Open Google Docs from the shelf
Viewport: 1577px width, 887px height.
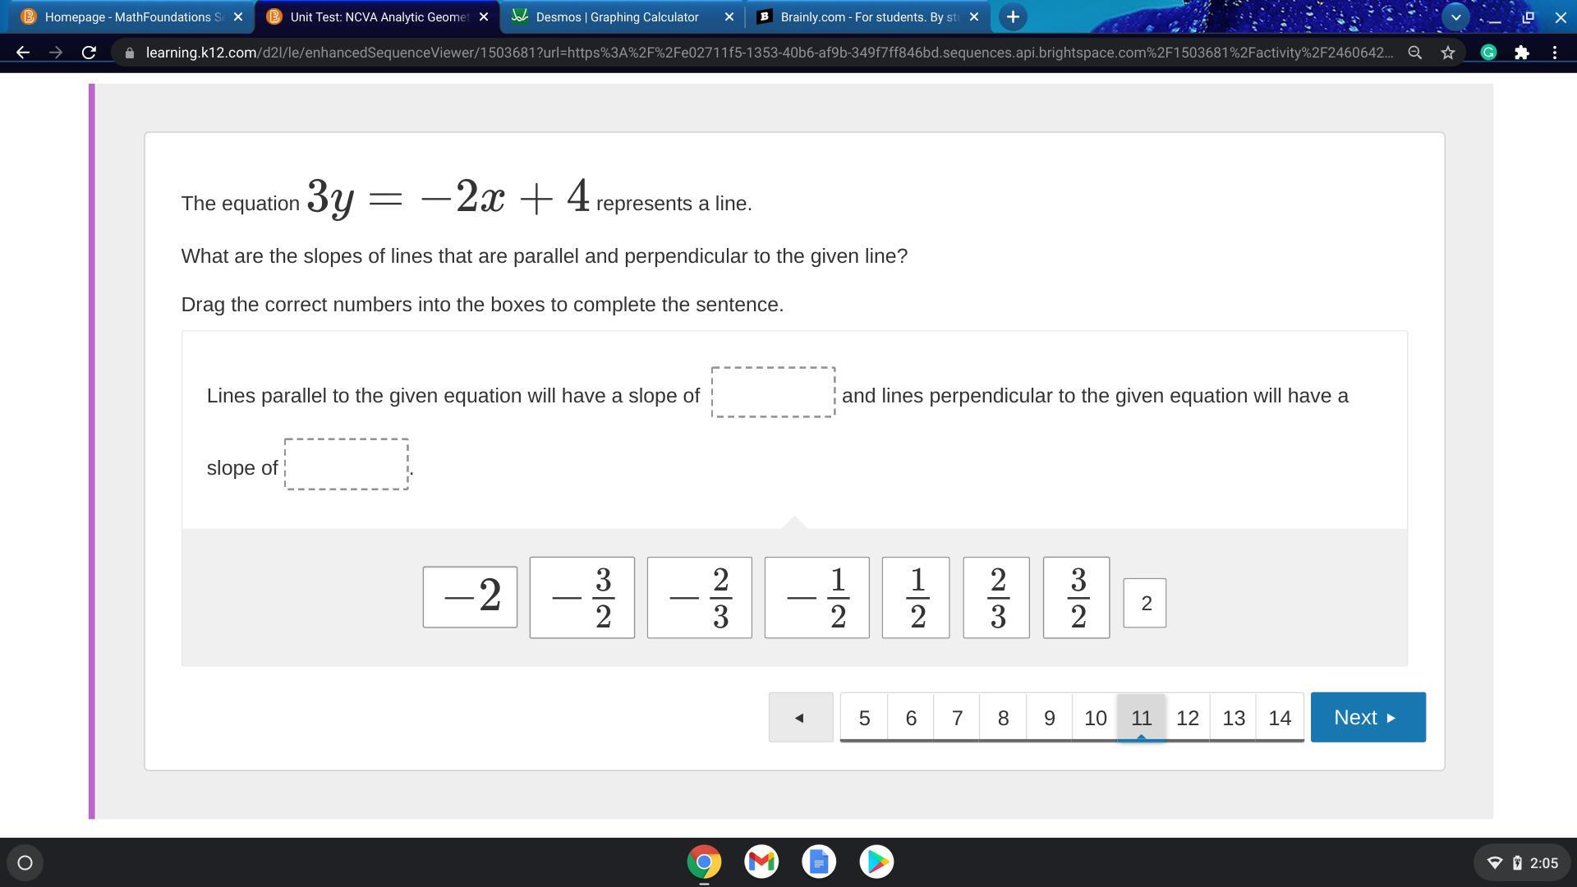click(819, 862)
